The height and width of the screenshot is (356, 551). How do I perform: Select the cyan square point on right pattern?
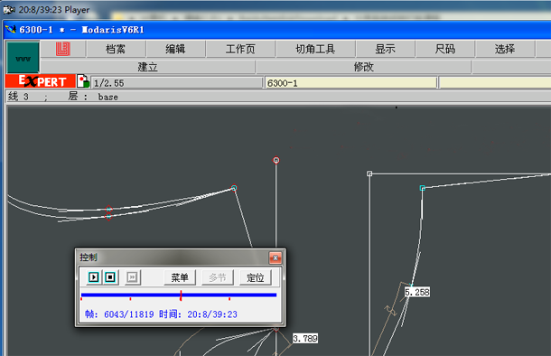(x=423, y=188)
